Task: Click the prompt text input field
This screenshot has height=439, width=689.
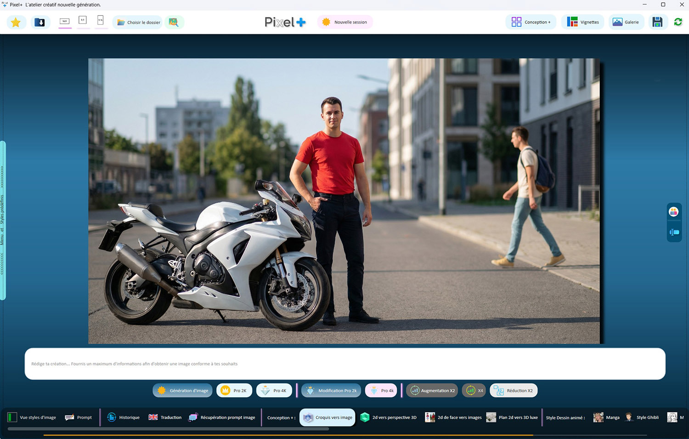Action: pos(344,364)
